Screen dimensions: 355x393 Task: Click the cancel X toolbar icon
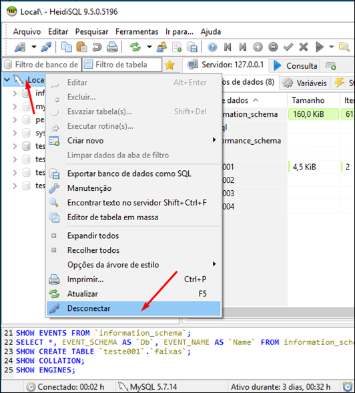click(x=304, y=47)
